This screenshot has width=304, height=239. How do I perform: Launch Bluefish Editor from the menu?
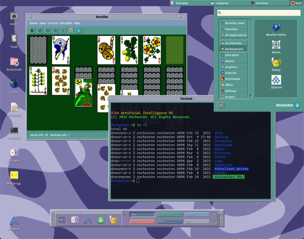pyautogui.click(x=276, y=29)
